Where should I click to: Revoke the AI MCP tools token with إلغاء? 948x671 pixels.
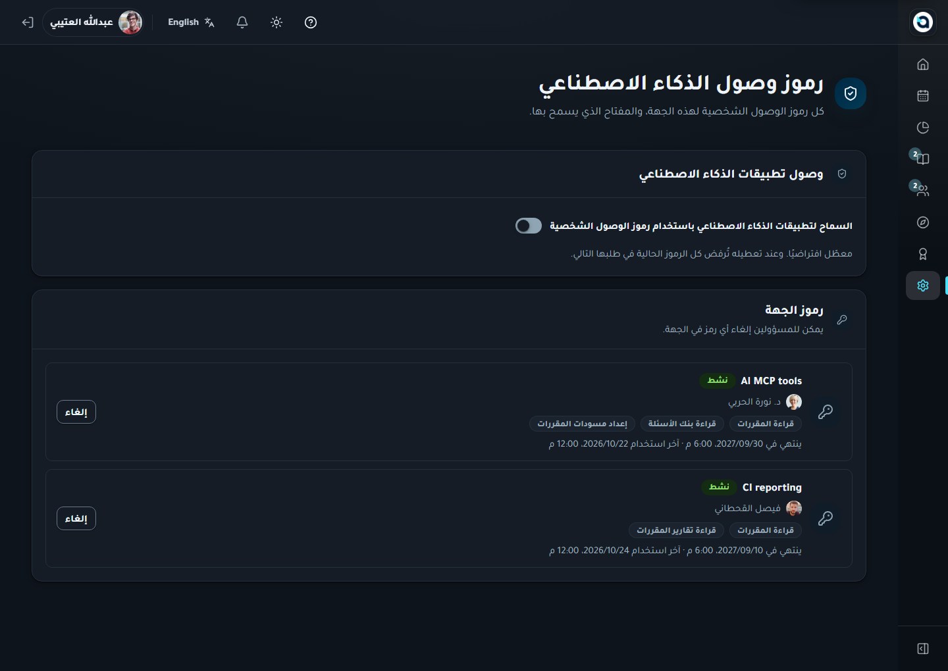tap(76, 412)
